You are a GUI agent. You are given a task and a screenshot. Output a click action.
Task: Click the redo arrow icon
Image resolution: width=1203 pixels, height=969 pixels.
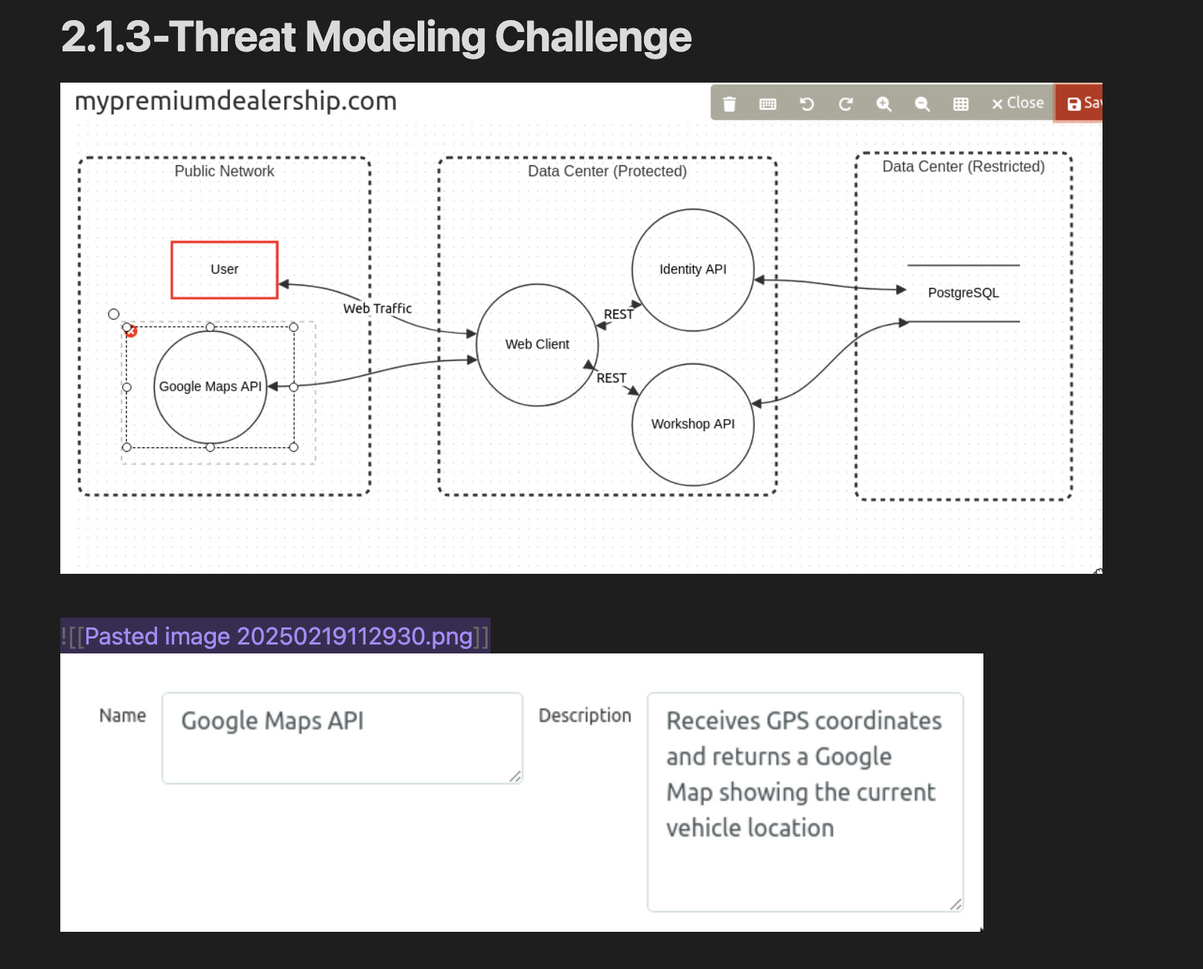pyautogui.click(x=845, y=104)
